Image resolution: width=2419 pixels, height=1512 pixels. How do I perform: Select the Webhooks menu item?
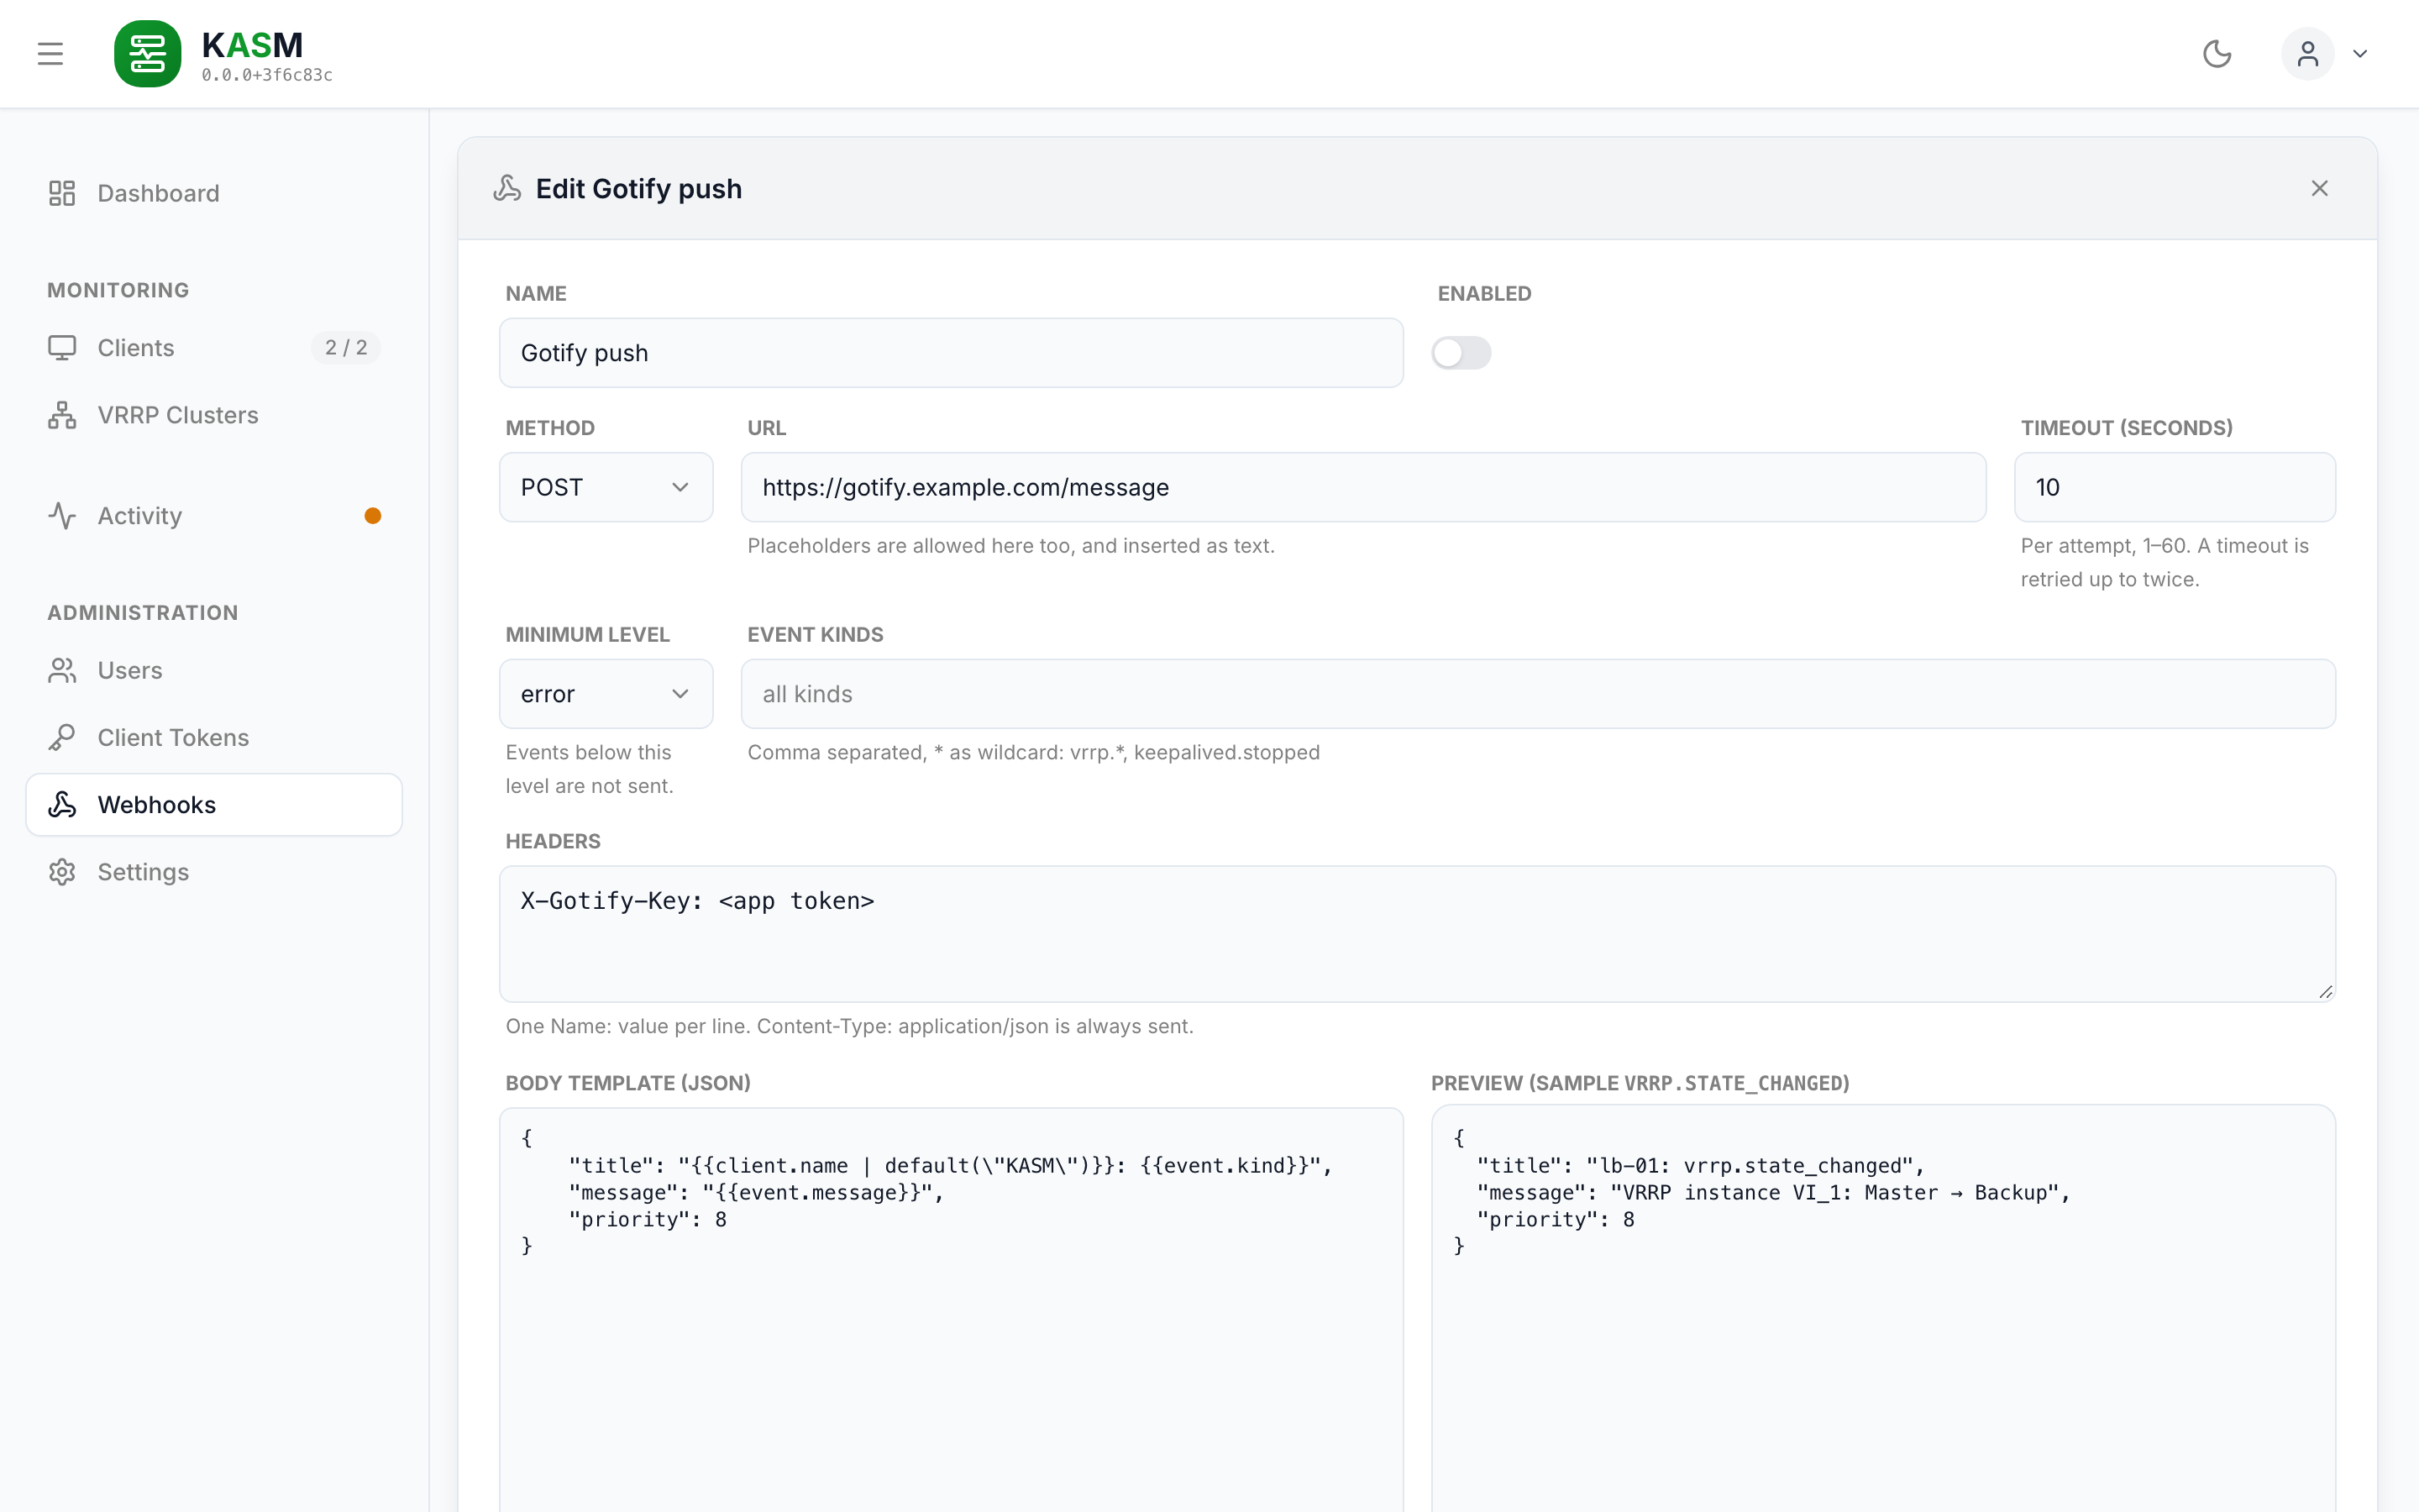(214, 805)
